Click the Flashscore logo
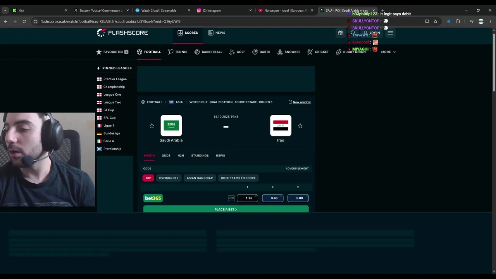Image resolution: width=496 pixels, height=279 pixels. click(122, 33)
